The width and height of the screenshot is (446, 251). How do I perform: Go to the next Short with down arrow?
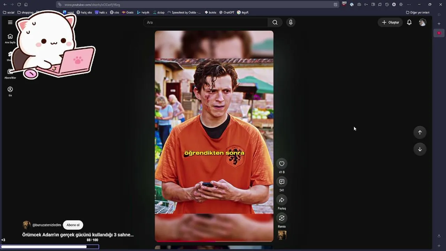pos(420,149)
